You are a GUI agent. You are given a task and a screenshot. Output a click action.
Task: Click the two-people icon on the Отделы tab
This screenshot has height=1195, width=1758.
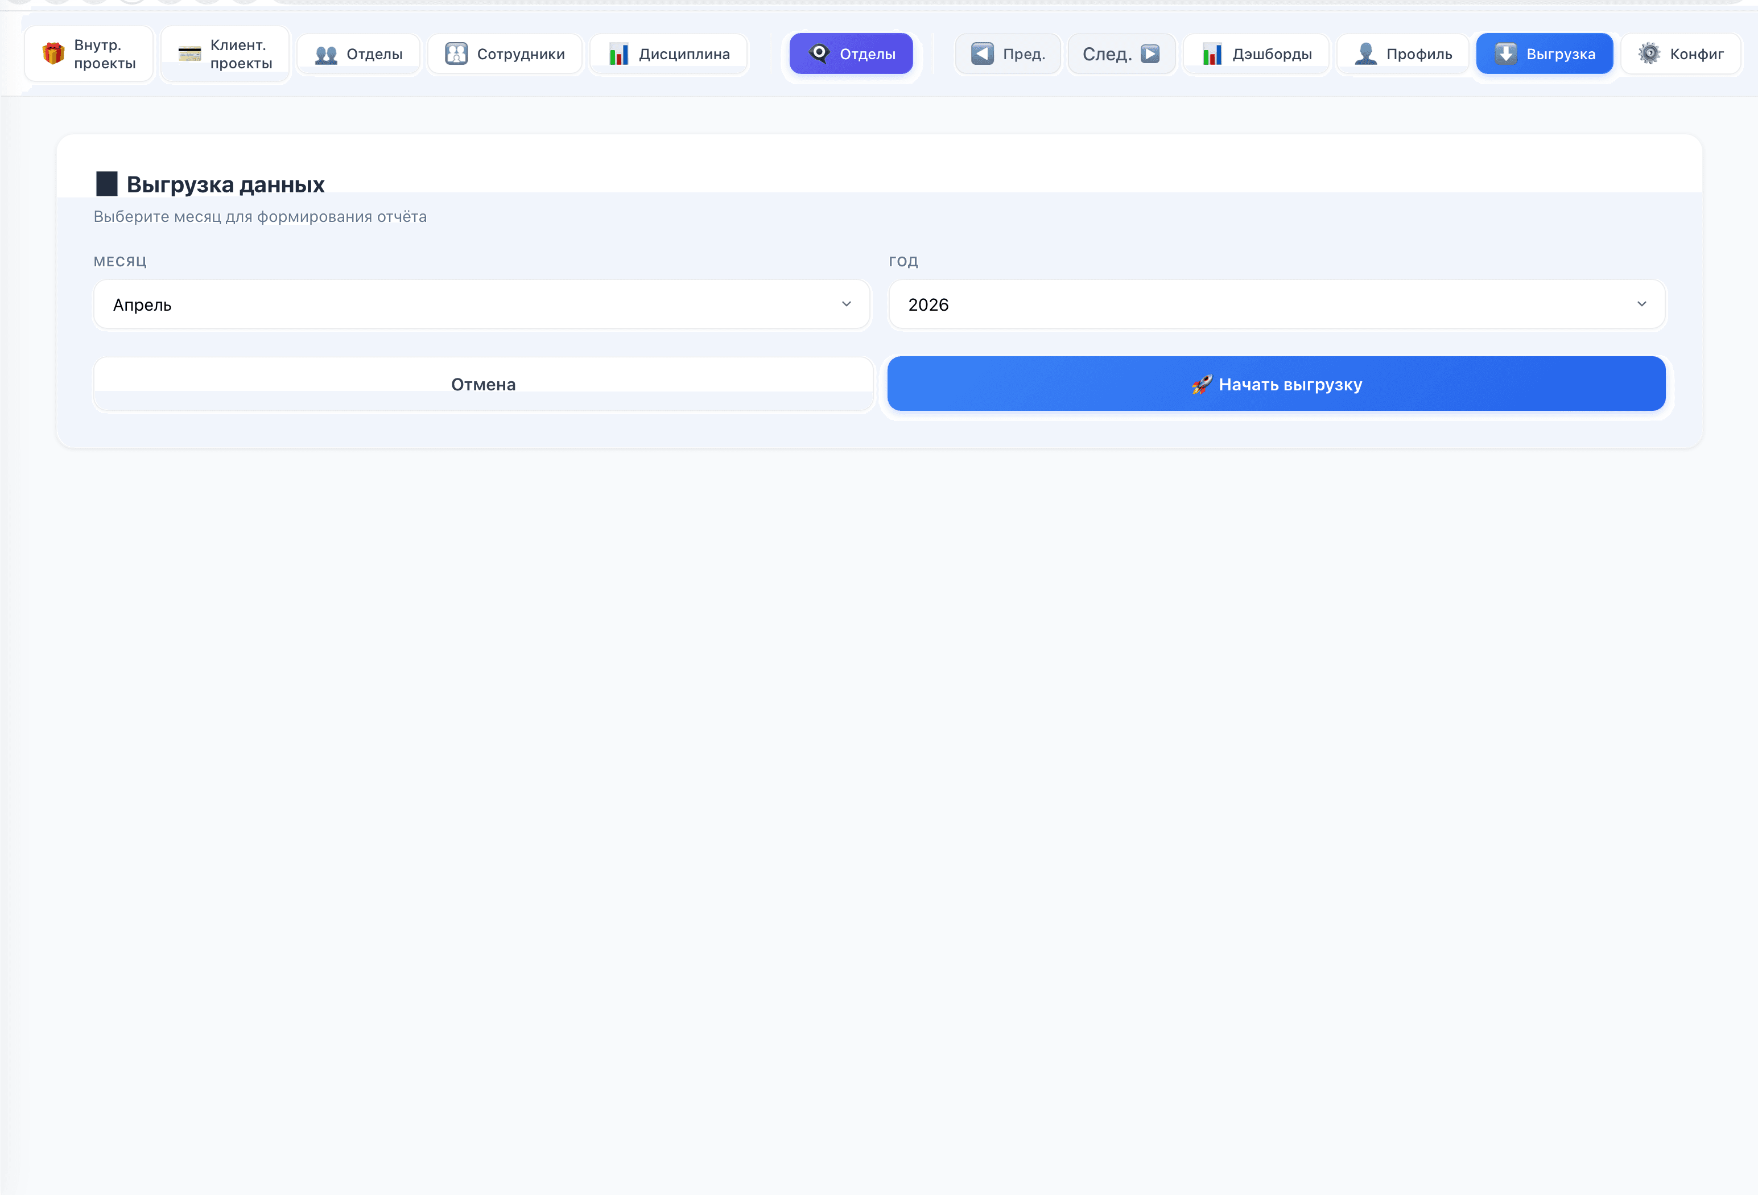[326, 55]
